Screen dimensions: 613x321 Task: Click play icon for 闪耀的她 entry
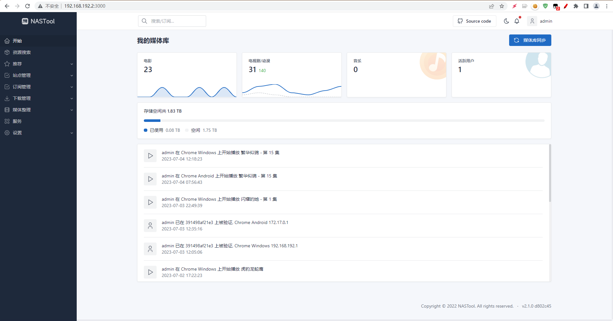[150, 202]
